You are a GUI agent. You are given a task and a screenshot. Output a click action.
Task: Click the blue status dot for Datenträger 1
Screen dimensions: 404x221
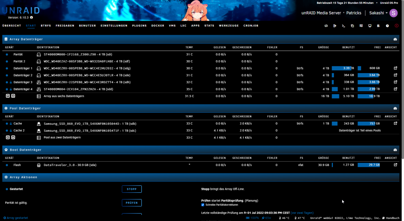pyautogui.click(x=7, y=69)
